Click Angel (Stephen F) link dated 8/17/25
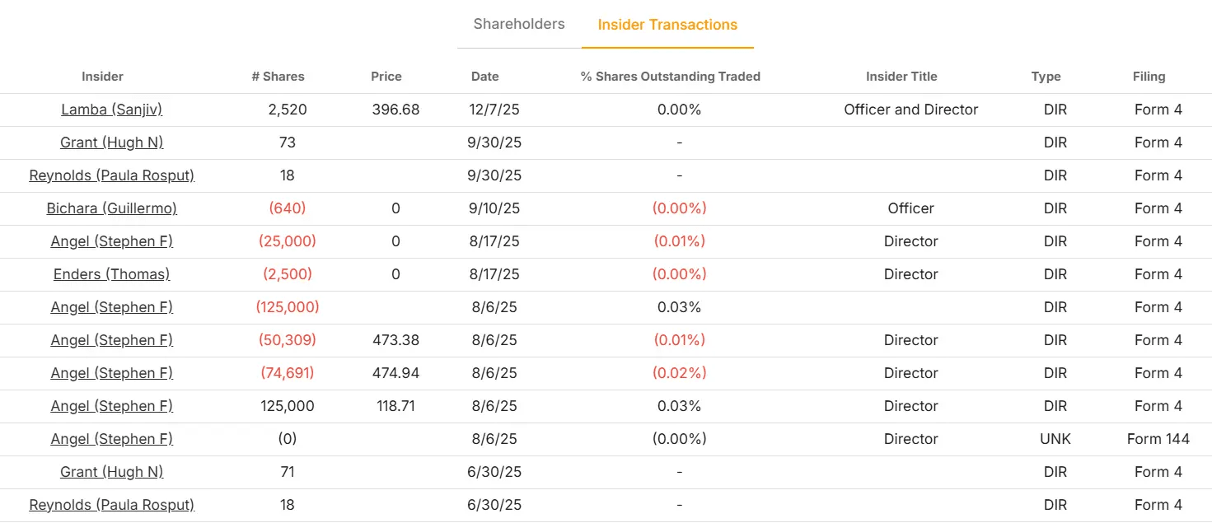The width and height of the screenshot is (1212, 523). (111, 241)
